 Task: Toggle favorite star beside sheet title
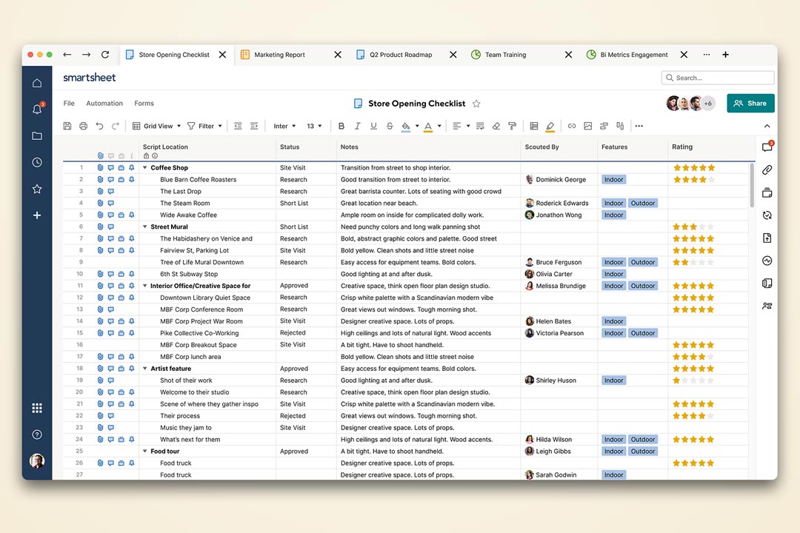pyautogui.click(x=476, y=104)
